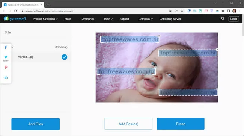Click the Erase button
The image size is (244, 136).
181,124
